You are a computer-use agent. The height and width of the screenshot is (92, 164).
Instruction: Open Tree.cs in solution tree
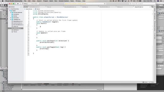pos(15,32)
